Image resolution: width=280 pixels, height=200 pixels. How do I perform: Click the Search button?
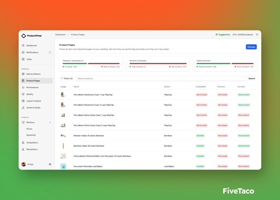252,79
